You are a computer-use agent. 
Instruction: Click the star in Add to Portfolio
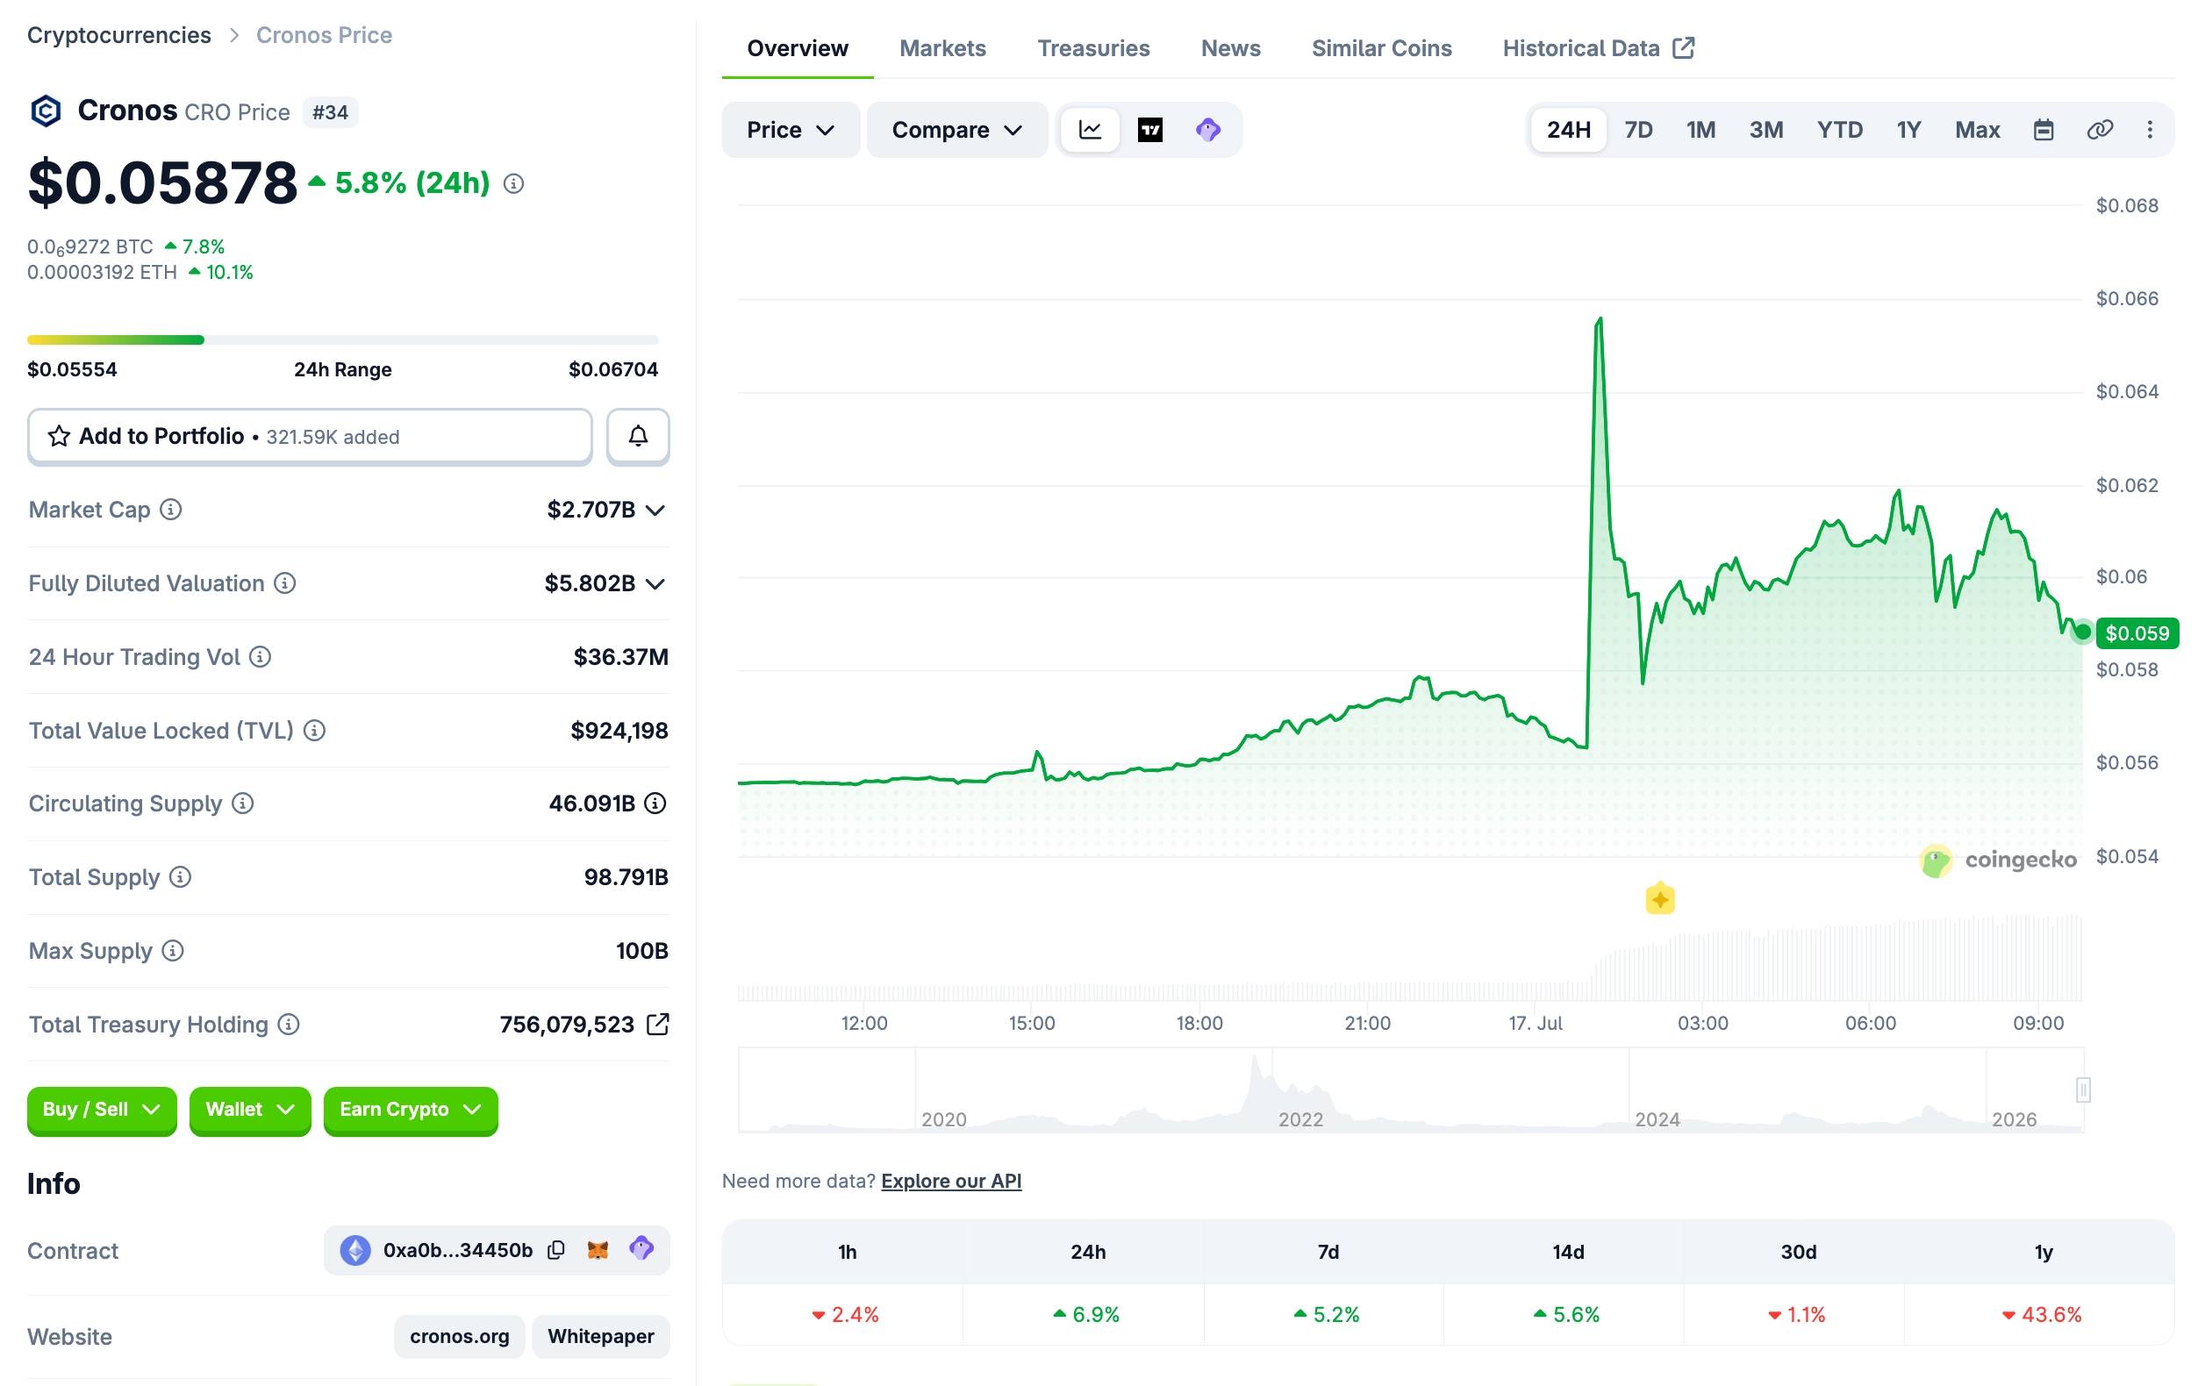tap(59, 436)
